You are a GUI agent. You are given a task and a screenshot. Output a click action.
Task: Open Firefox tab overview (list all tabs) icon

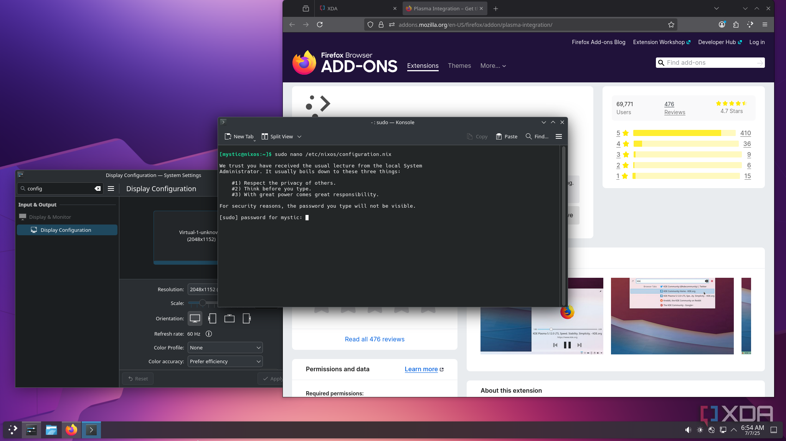click(x=716, y=8)
